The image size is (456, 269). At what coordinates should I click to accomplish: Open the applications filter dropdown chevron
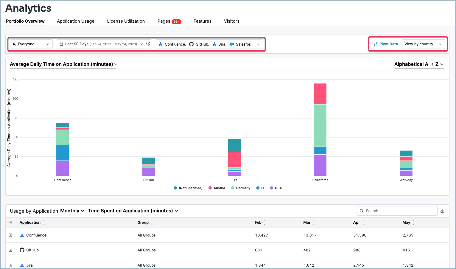click(x=258, y=44)
